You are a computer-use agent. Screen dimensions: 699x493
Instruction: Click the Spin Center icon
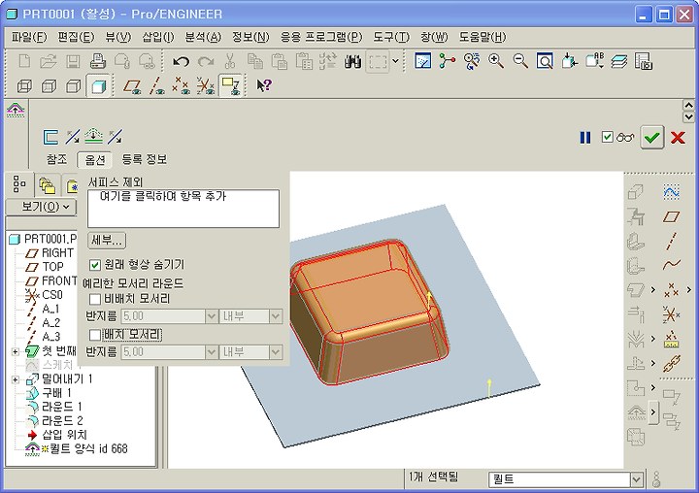448,61
